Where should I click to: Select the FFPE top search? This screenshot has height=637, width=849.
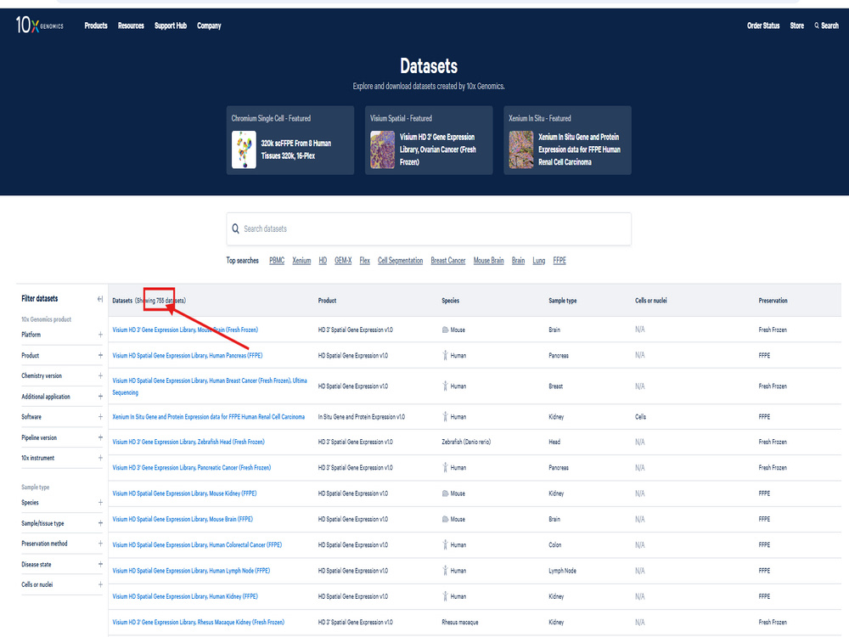(x=559, y=261)
